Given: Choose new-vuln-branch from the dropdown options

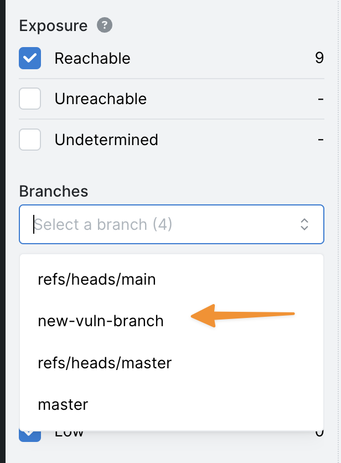Looking at the screenshot, I should (100, 321).
